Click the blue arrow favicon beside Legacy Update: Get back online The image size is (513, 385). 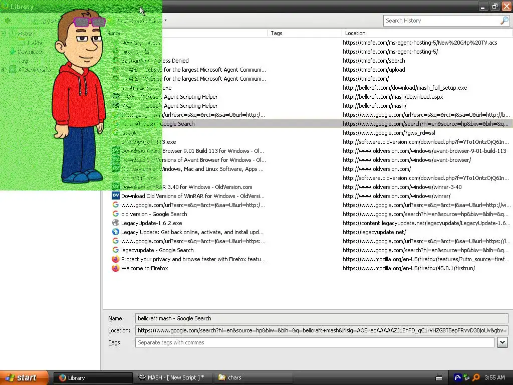[x=116, y=232]
